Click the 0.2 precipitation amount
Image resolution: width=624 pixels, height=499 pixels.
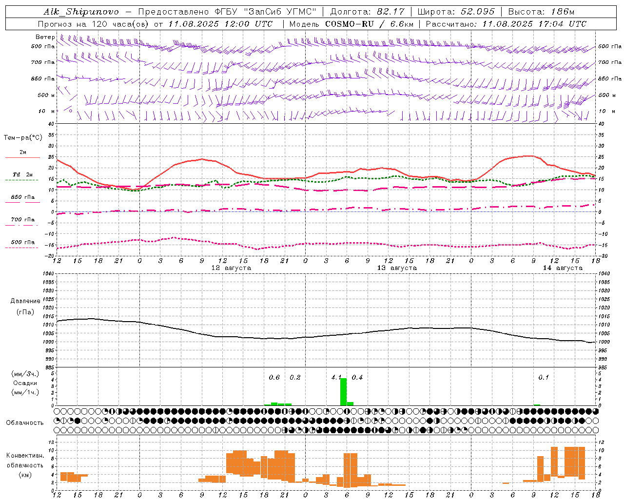point(295,378)
